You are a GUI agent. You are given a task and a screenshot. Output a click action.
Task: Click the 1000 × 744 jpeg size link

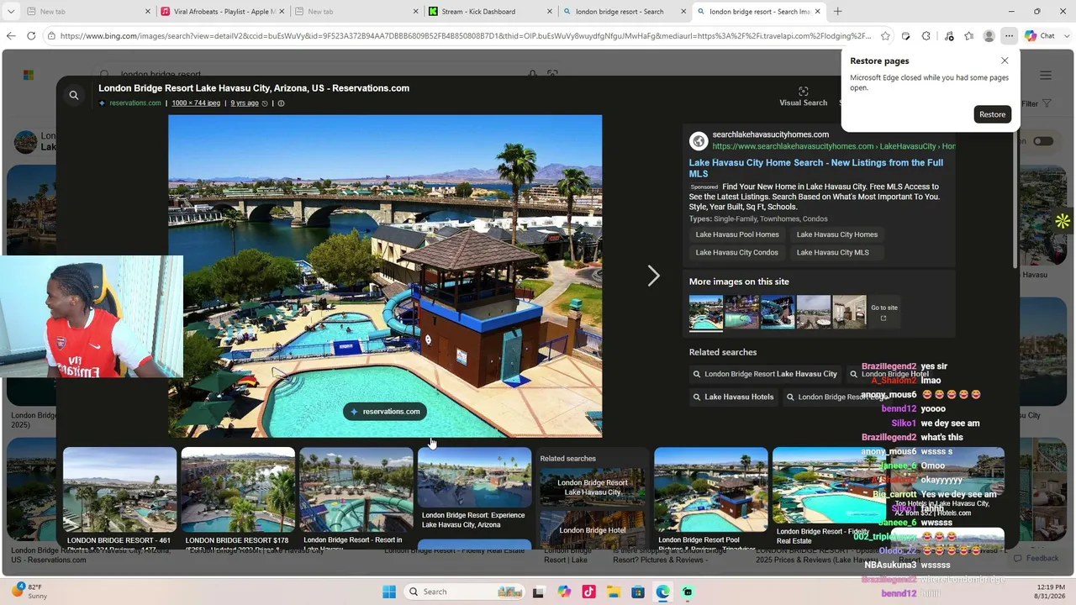pos(196,103)
